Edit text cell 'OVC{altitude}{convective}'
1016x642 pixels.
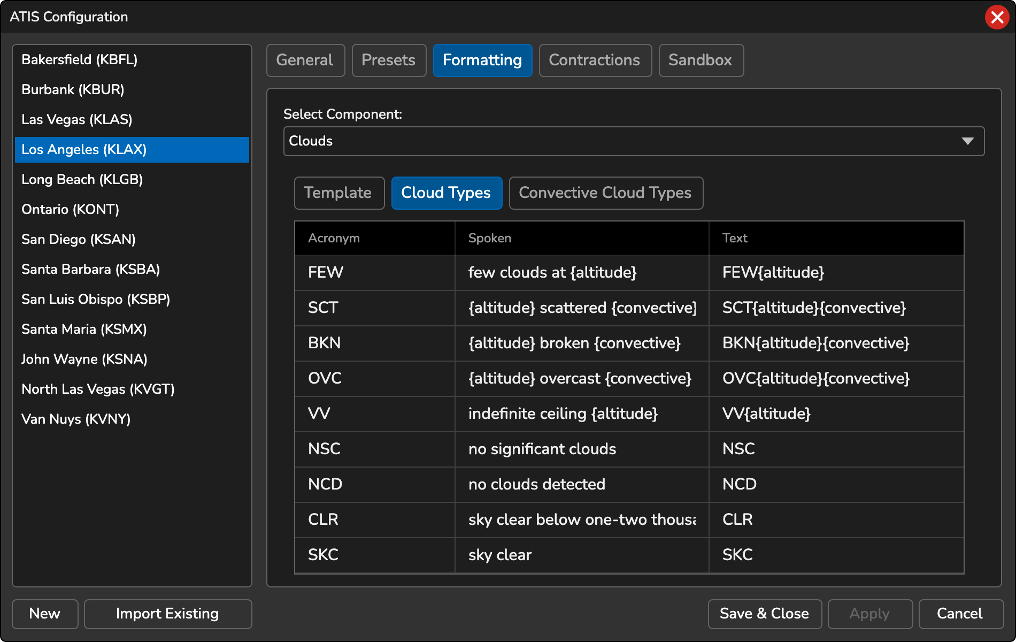coord(836,379)
